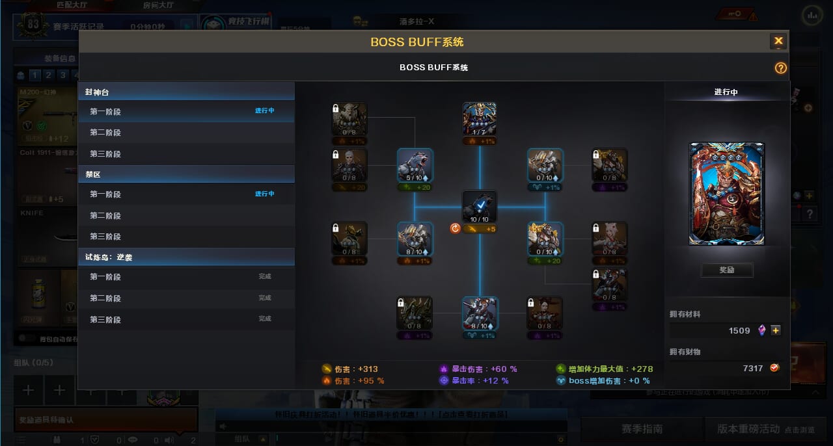Click the orange reset icon beside center node
This screenshot has height=446, width=833.
[x=456, y=228]
